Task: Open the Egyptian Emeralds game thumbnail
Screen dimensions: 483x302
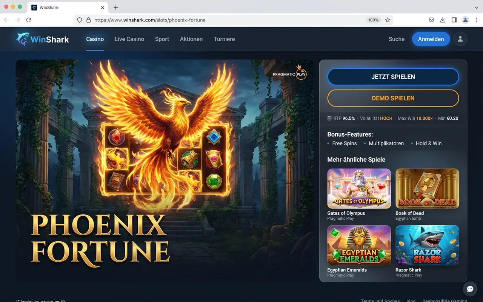Action: pos(359,245)
